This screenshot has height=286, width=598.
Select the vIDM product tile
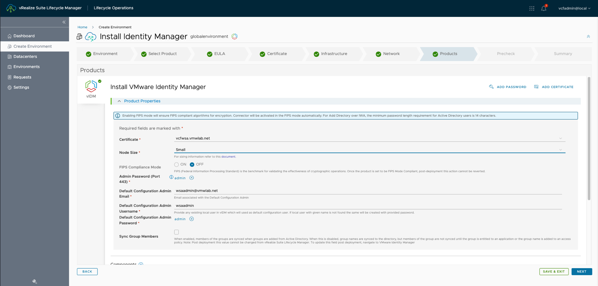coord(91,90)
